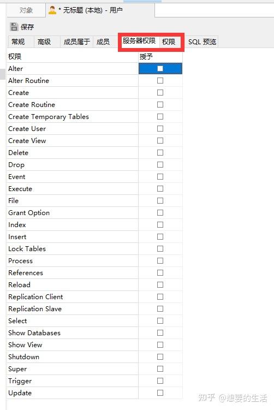Image resolution: width=274 pixels, height=410 pixels.
Task: Click the user avatar icon in tab
Action: tap(52, 10)
